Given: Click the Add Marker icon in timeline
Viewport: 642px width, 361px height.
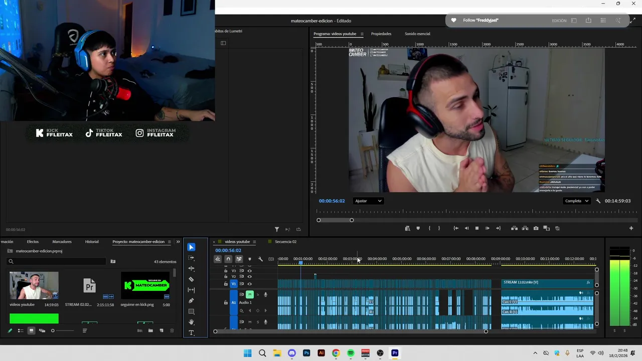Looking at the screenshot, I should 249,259.
